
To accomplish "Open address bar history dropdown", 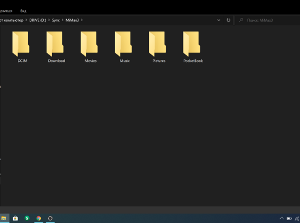I will pos(218,20).
